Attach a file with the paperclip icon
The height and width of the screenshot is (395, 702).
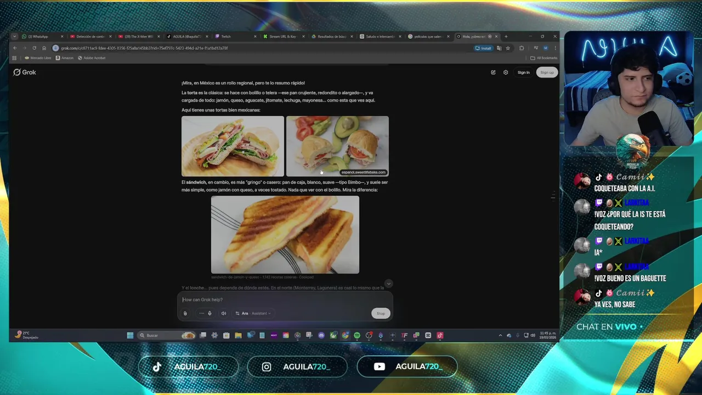[x=185, y=313]
